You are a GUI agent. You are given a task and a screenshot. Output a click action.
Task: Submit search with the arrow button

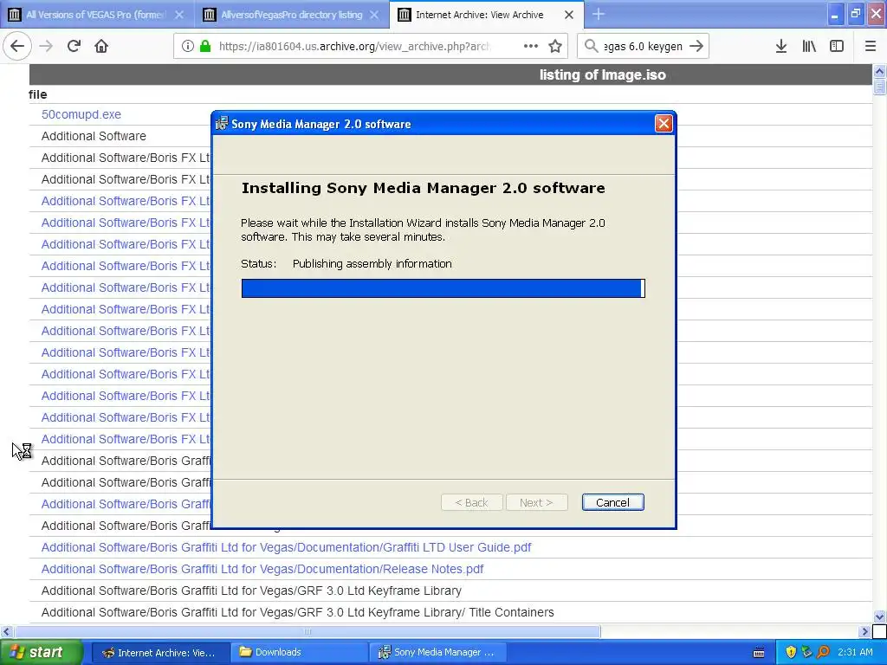[x=697, y=47]
